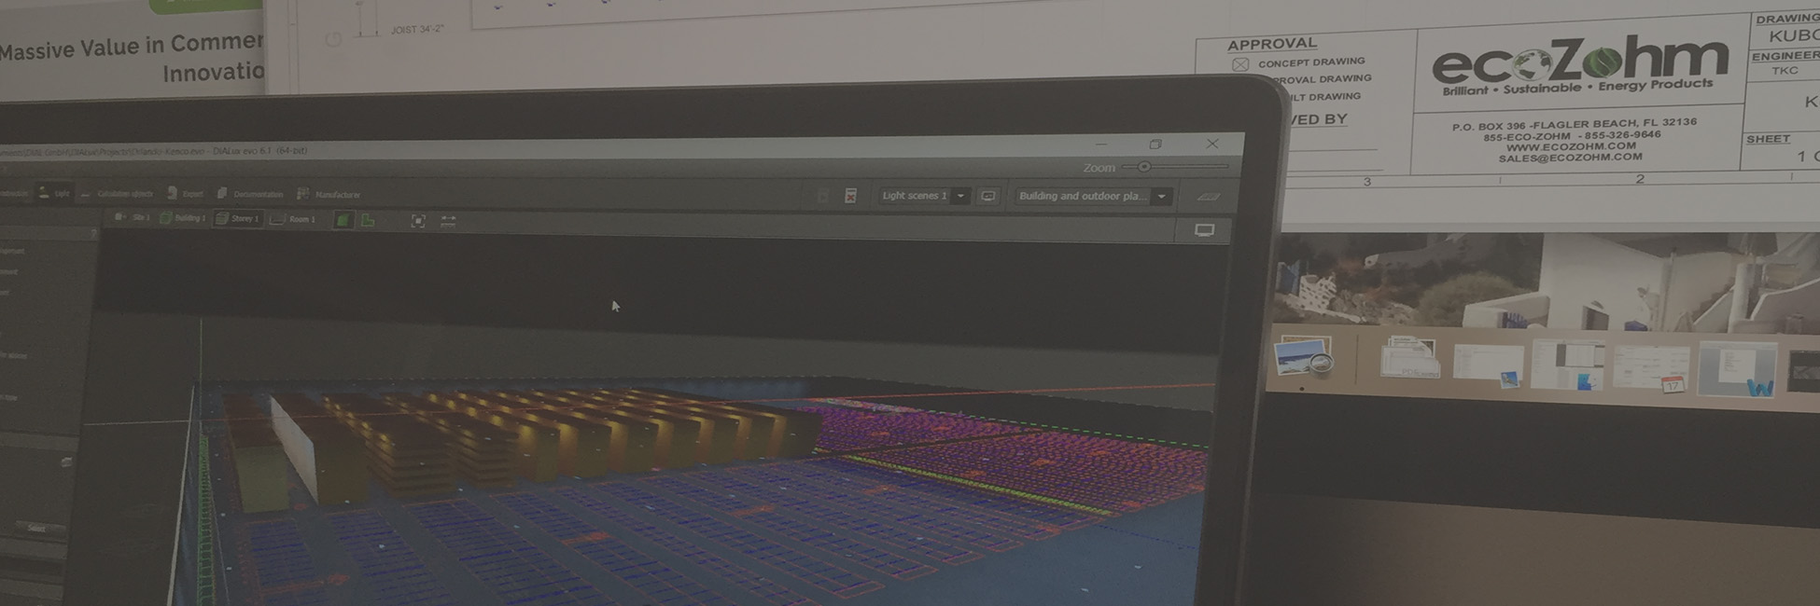Click the help question mark in the side panel
Viewport: 1820px width, 606px height.
click(93, 235)
